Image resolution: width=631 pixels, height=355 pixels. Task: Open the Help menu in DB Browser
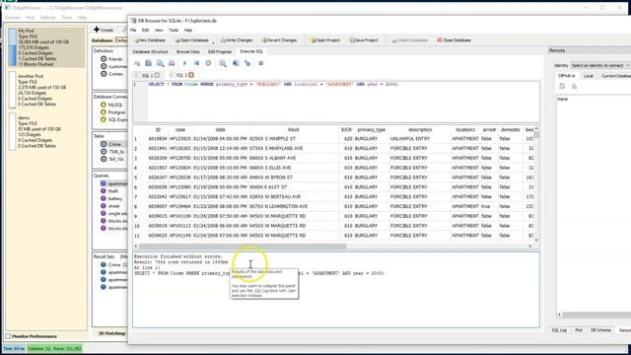[x=188, y=31]
